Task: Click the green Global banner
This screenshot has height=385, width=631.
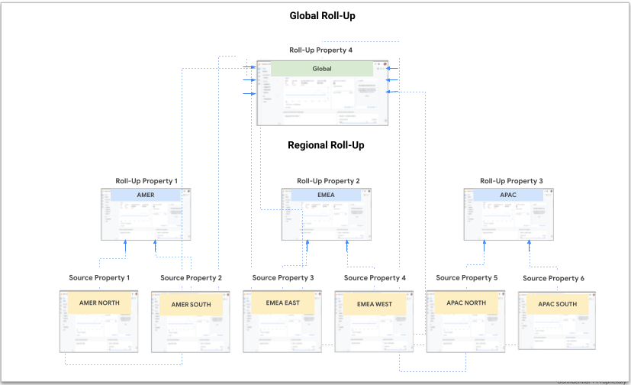Action: (322, 69)
